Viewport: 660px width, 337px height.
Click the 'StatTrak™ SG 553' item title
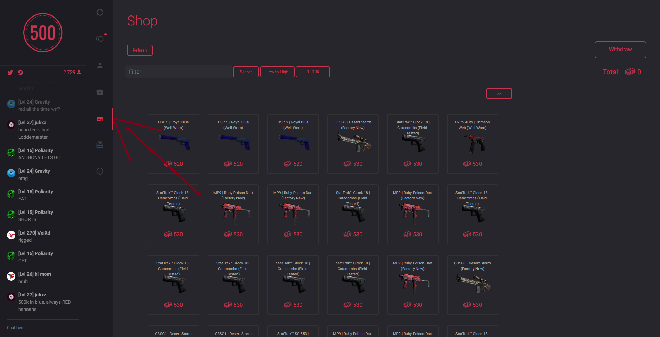tap(293, 334)
